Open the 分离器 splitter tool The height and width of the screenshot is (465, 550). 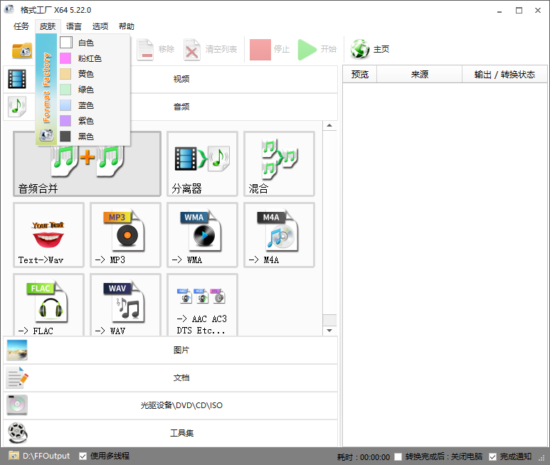click(202, 164)
